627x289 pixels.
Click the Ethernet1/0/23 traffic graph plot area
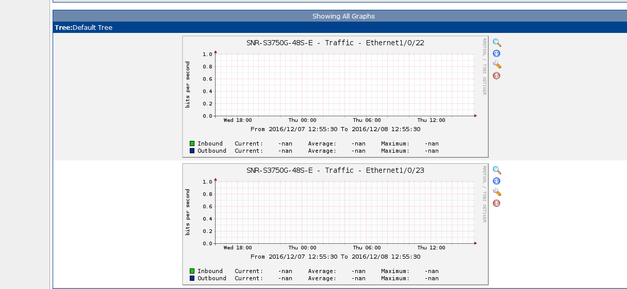click(x=344, y=212)
